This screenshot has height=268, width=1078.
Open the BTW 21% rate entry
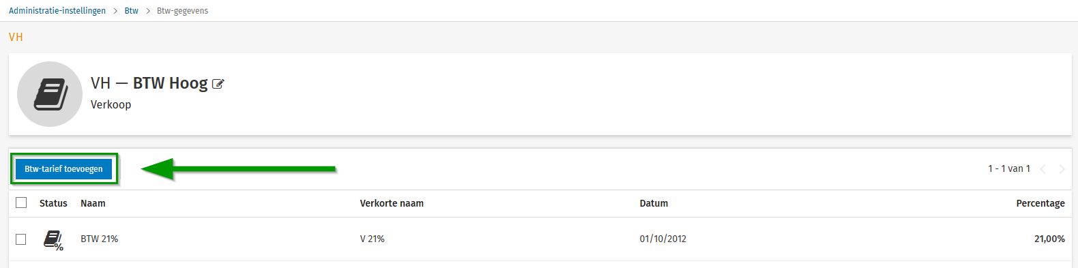point(99,239)
